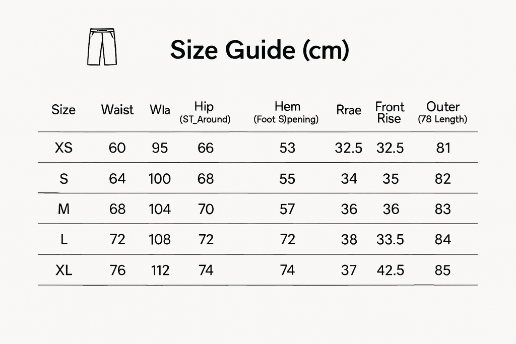Image resolution: width=516 pixels, height=344 pixels.
Task: Click the pants illustration icon
Action: coord(102,47)
